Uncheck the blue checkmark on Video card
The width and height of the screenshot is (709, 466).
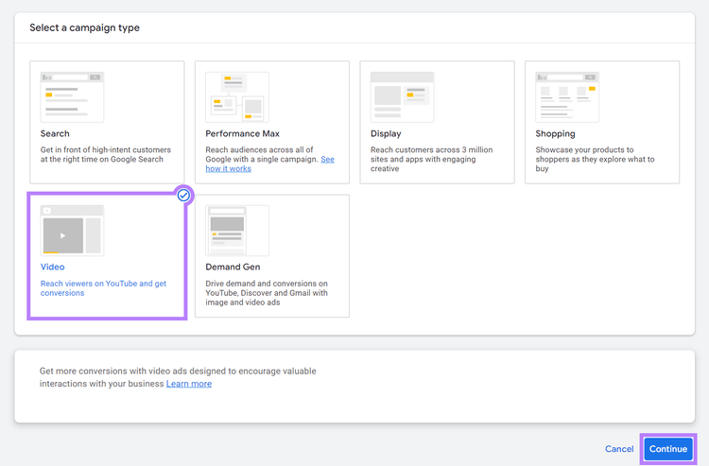tap(183, 196)
